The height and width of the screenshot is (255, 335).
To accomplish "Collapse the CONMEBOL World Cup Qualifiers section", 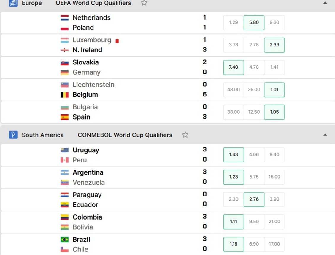I will (x=325, y=135).
